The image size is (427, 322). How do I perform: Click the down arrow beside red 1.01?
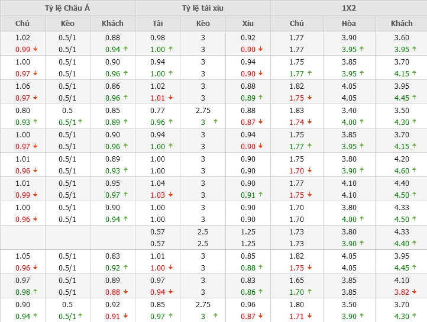click(170, 98)
